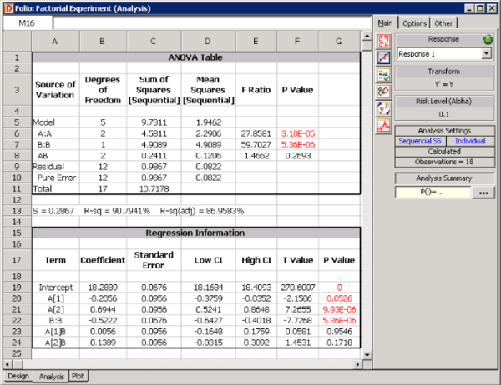Click the Select Terms icon with green checkmark
Viewport: 501px width, 385px height.
point(383,75)
